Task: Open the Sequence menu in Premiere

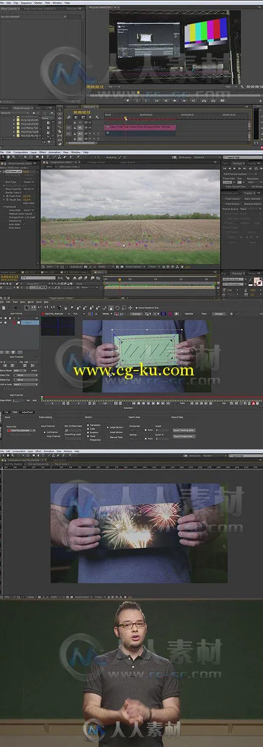Action: [x=26, y=3]
